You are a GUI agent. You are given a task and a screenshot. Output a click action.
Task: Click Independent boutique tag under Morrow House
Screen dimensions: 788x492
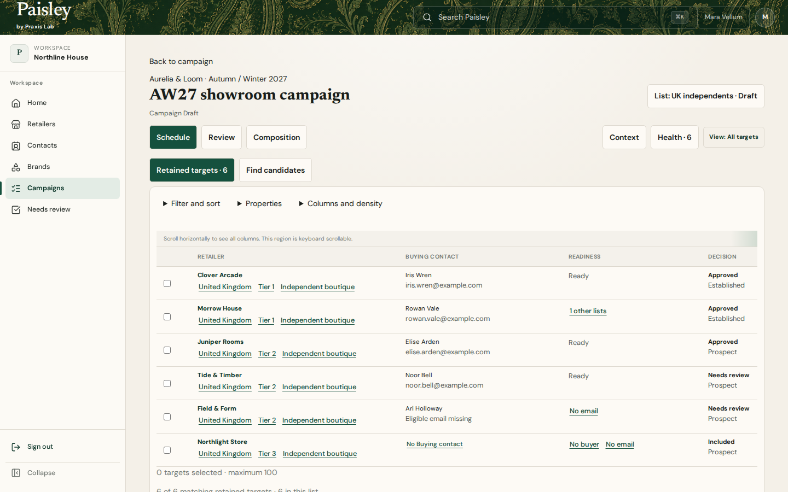[317, 320]
